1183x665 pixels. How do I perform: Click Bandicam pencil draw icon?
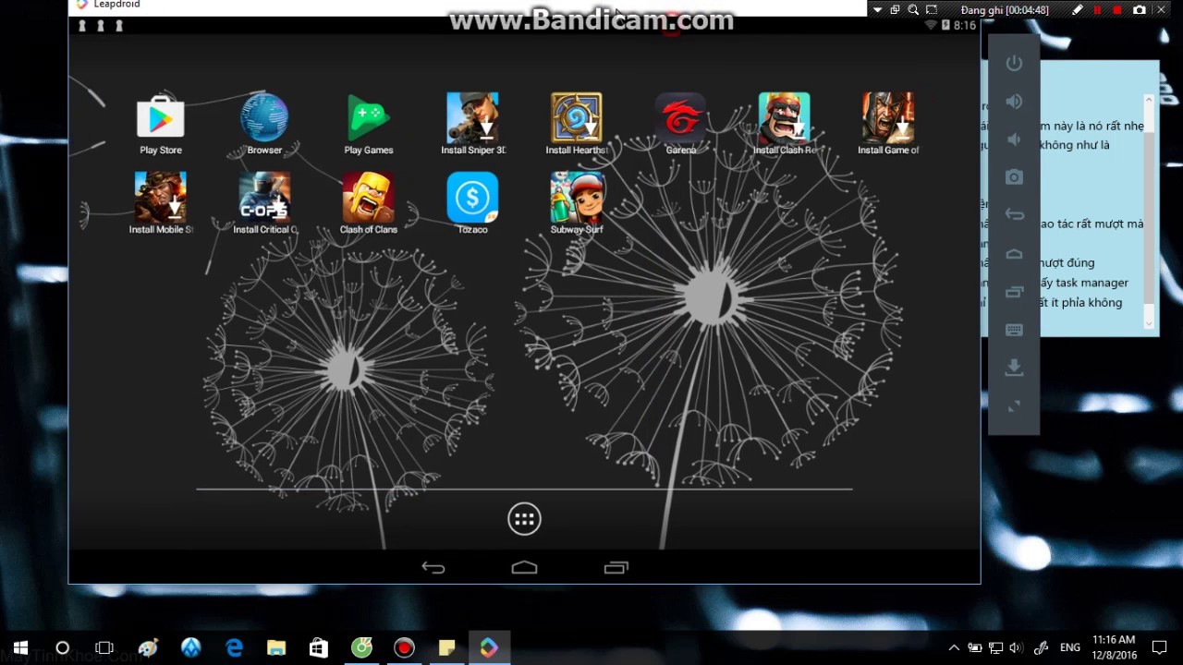pyautogui.click(x=1078, y=10)
